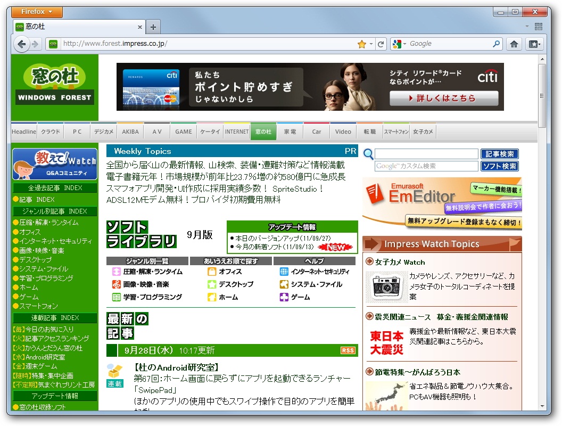Click the magnifying glass search icon
Screen dimensions: 562x426
pyautogui.click(x=368, y=153)
